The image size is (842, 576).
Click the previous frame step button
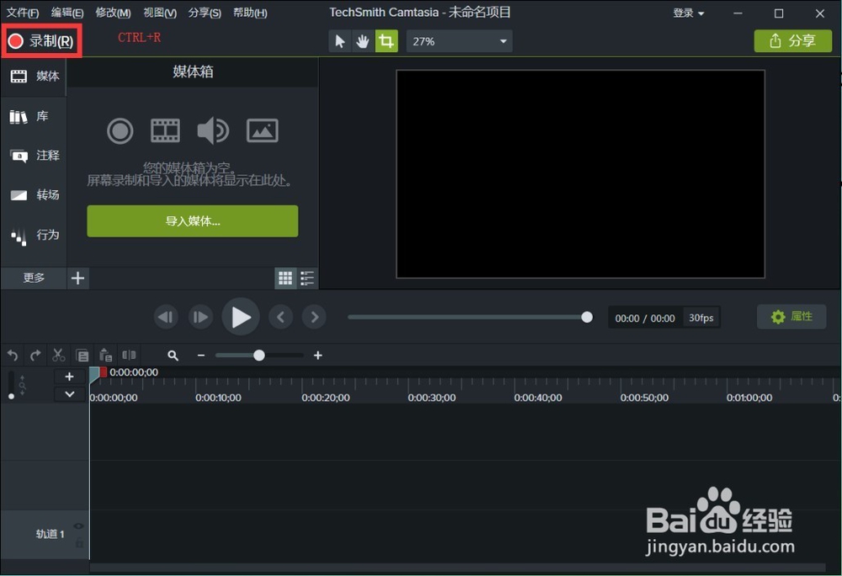pyautogui.click(x=165, y=317)
